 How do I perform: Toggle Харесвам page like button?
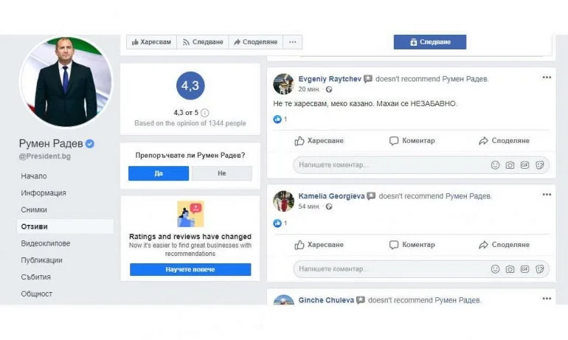click(x=151, y=42)
